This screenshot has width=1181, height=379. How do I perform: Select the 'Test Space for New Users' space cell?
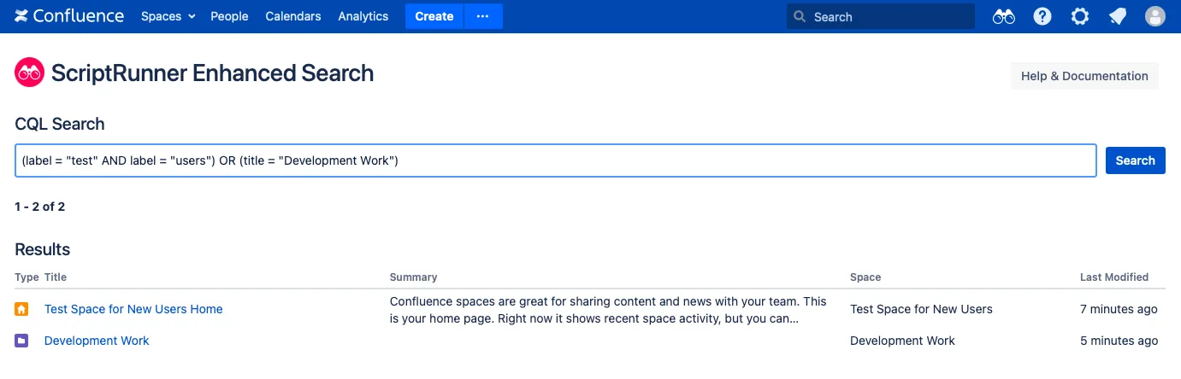pos(921,309)
